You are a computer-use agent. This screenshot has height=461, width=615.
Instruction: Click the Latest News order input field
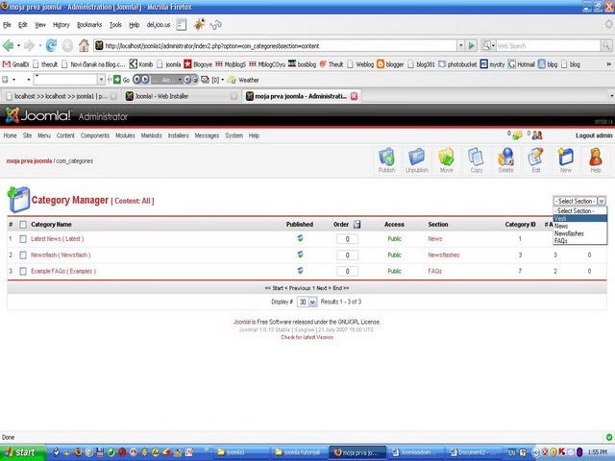347,239
